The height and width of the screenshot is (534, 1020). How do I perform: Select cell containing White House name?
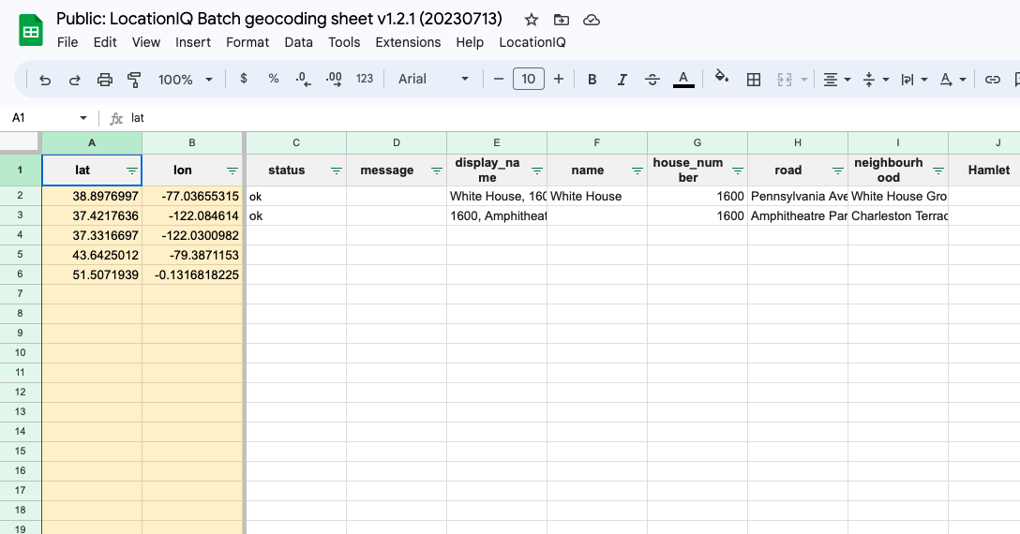pos(597,196)
